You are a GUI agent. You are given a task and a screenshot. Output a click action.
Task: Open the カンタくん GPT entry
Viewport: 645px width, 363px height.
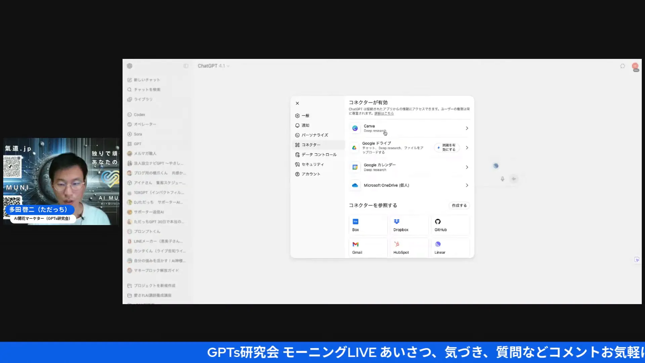pyautogui.click(x=157, y=251)
